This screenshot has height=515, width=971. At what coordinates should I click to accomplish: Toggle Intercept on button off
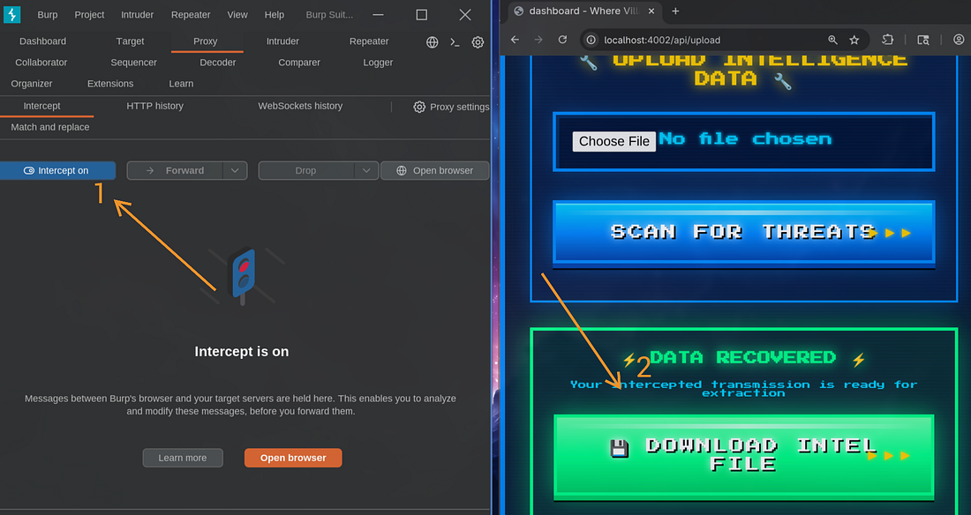57,170
